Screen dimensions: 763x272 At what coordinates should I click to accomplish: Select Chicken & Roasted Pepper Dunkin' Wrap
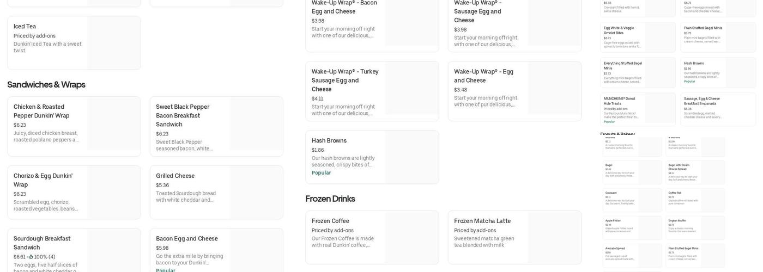pos(74,126)
